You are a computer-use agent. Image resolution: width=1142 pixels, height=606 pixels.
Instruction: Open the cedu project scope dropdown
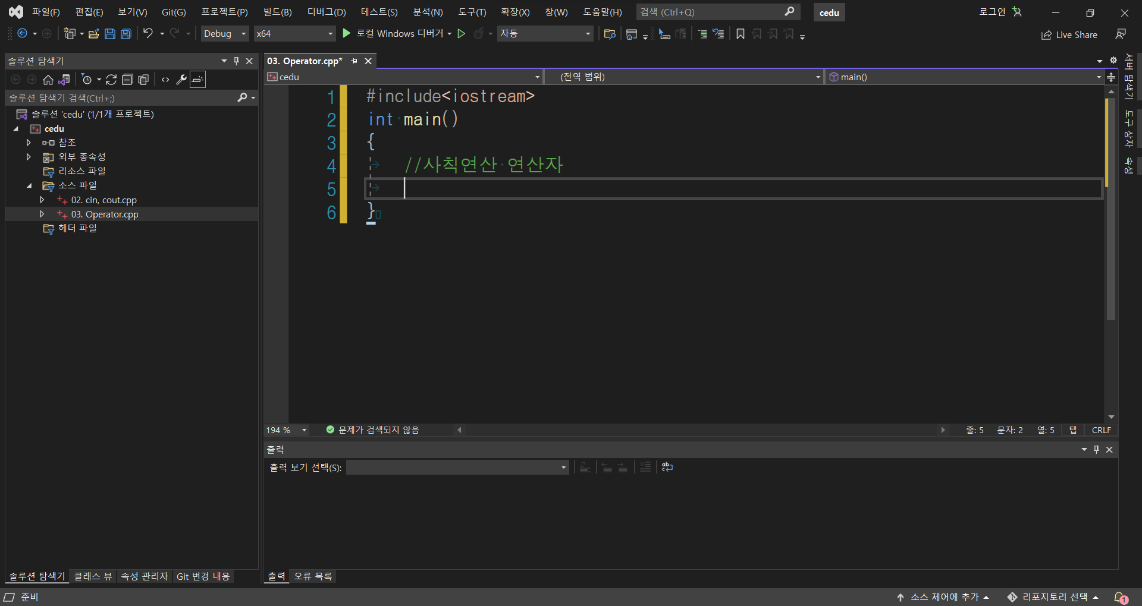(x=404, y=77)
